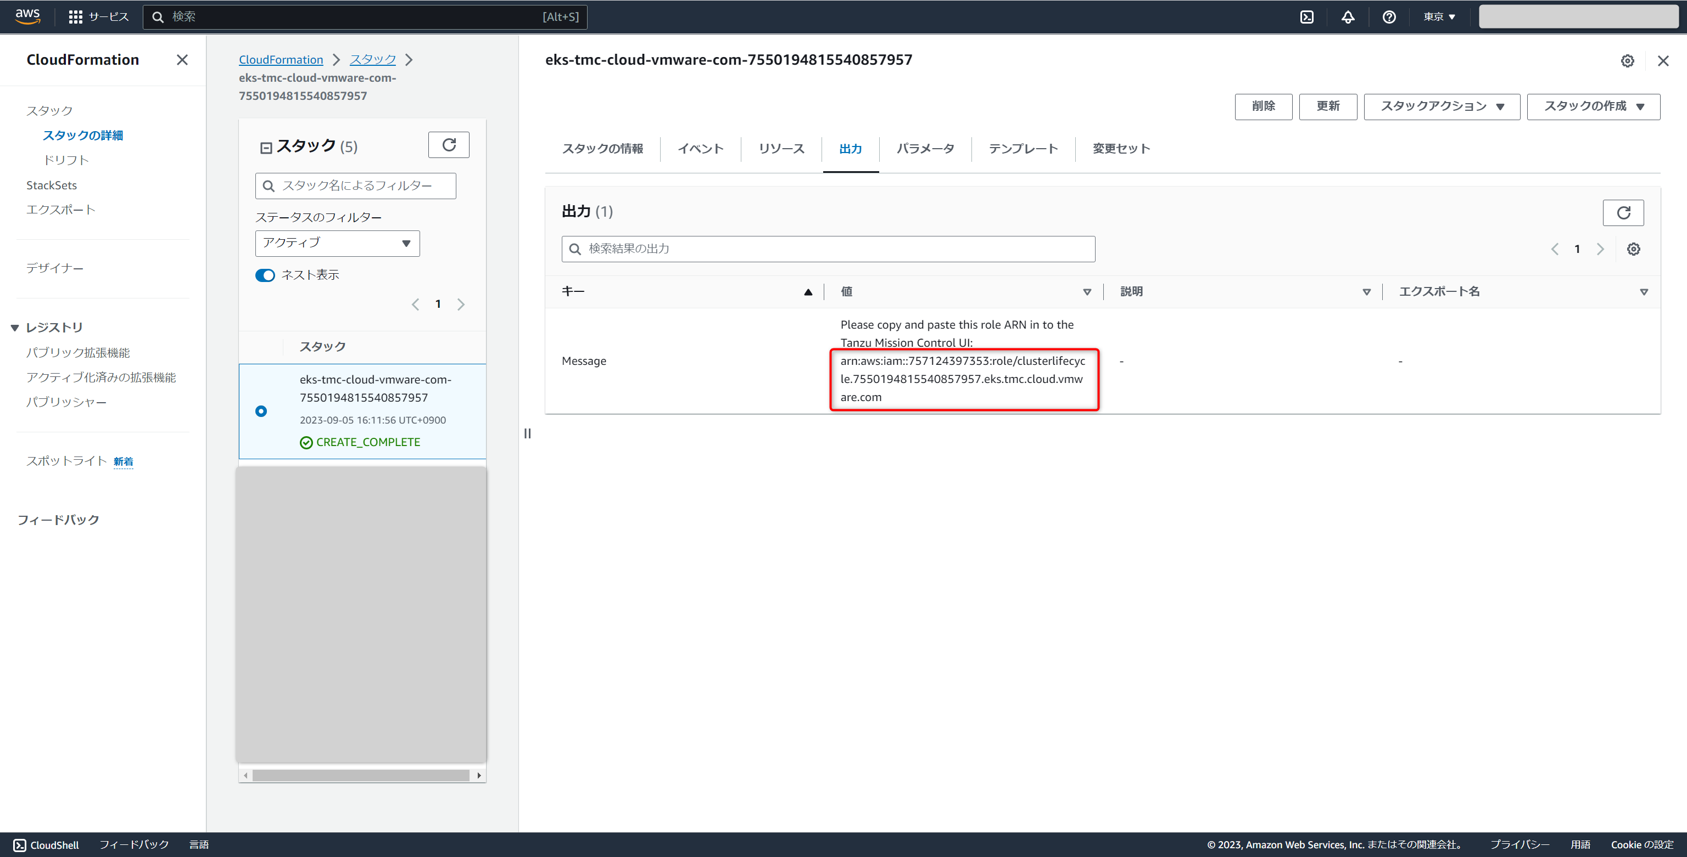Open the テンプレート tab
1687x857 pixels.
(x=1023, y=149)
